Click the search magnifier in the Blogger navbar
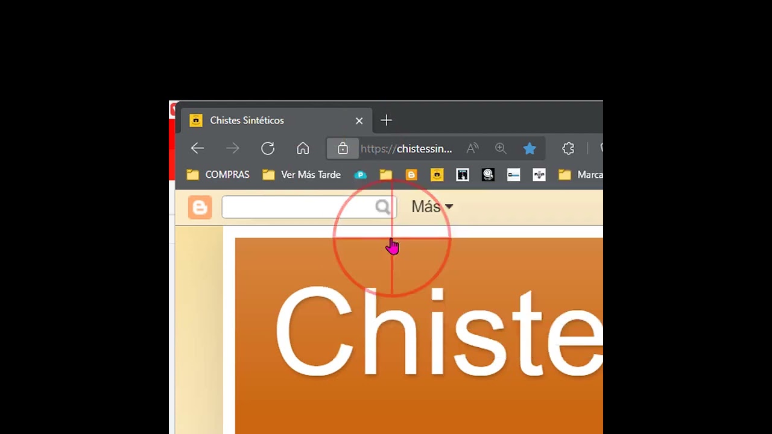The height and width of the screenshot is (434, 772). tap(384, 207)
